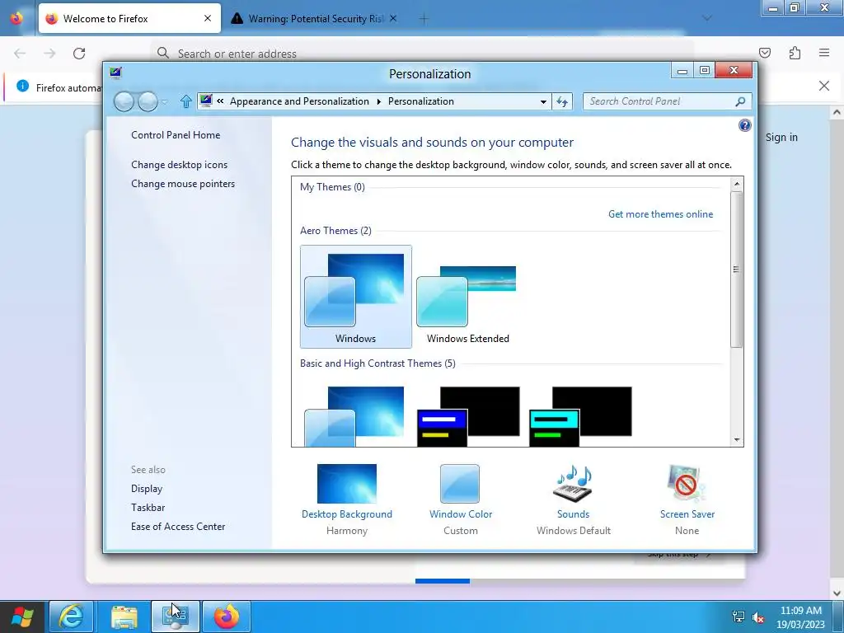Open Control Panel Home link

pos(176,135)
